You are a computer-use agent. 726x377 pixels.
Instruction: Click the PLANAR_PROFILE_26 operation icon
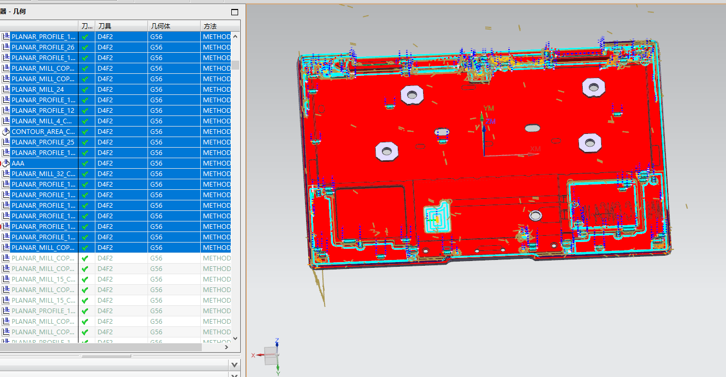point(6,47)
